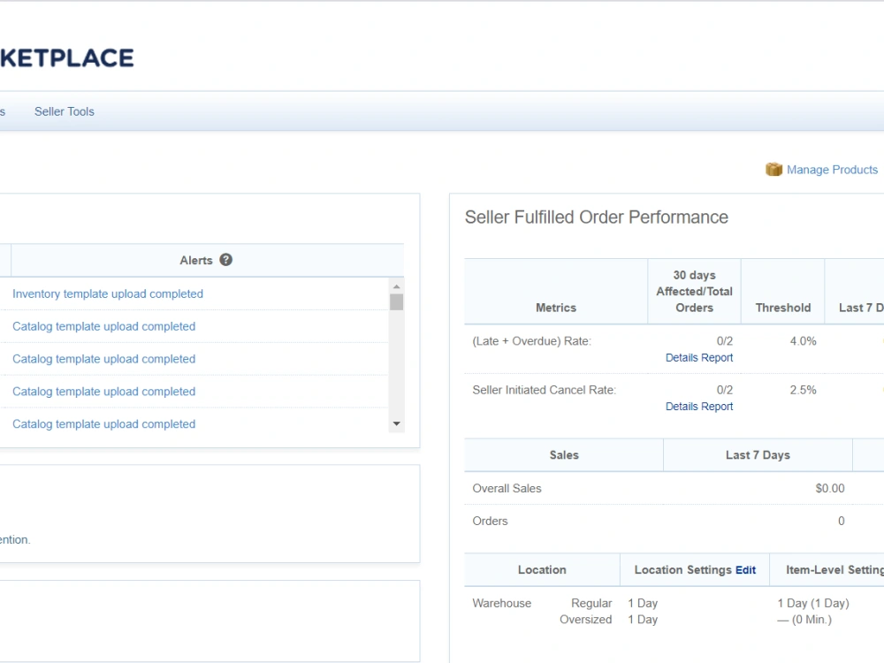Click Edit next to Location Settings
884x663 pixels.
point(745,570)
